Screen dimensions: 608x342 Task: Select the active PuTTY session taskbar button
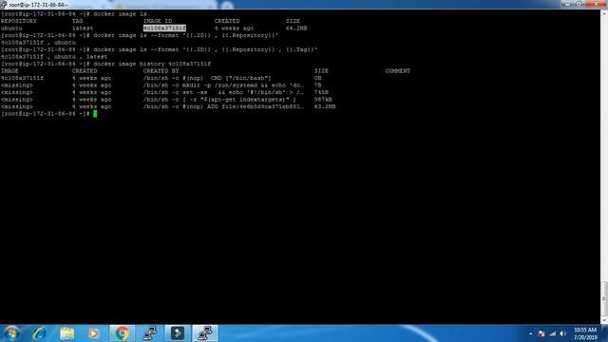point(205,333)
